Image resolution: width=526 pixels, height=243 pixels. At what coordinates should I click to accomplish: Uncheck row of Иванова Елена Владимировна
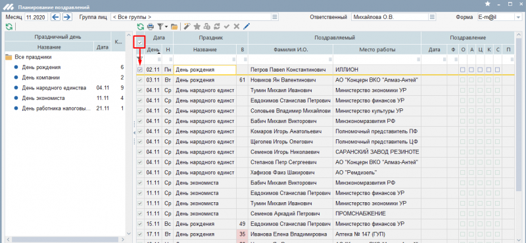click(x=140, y=234)
